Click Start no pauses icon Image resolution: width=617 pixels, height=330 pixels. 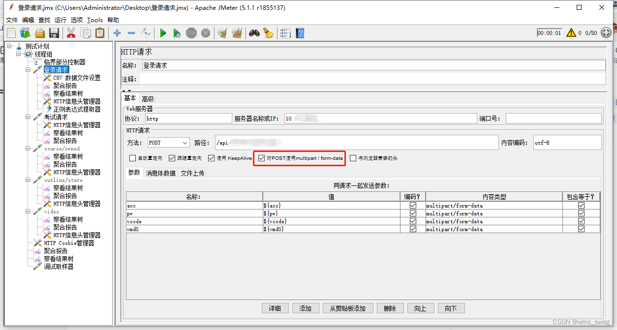pos(177,33)
